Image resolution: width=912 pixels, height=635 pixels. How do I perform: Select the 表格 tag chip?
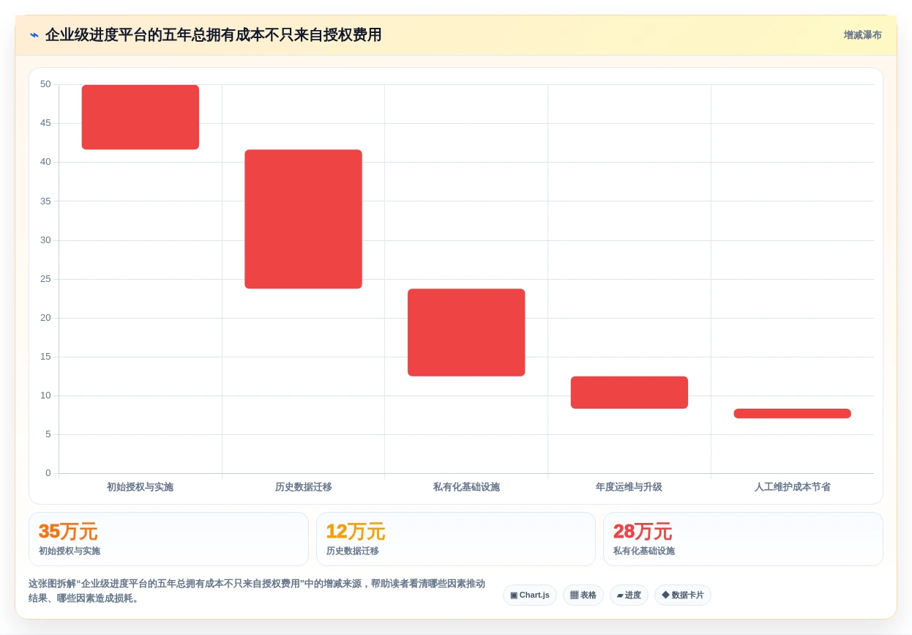pos(583,595)
